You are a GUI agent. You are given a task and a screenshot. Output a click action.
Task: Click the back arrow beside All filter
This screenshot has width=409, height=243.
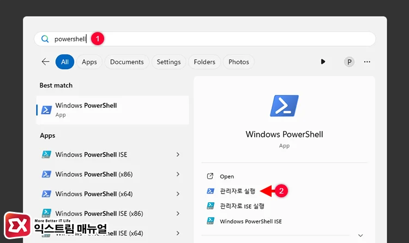pos(45,62)
